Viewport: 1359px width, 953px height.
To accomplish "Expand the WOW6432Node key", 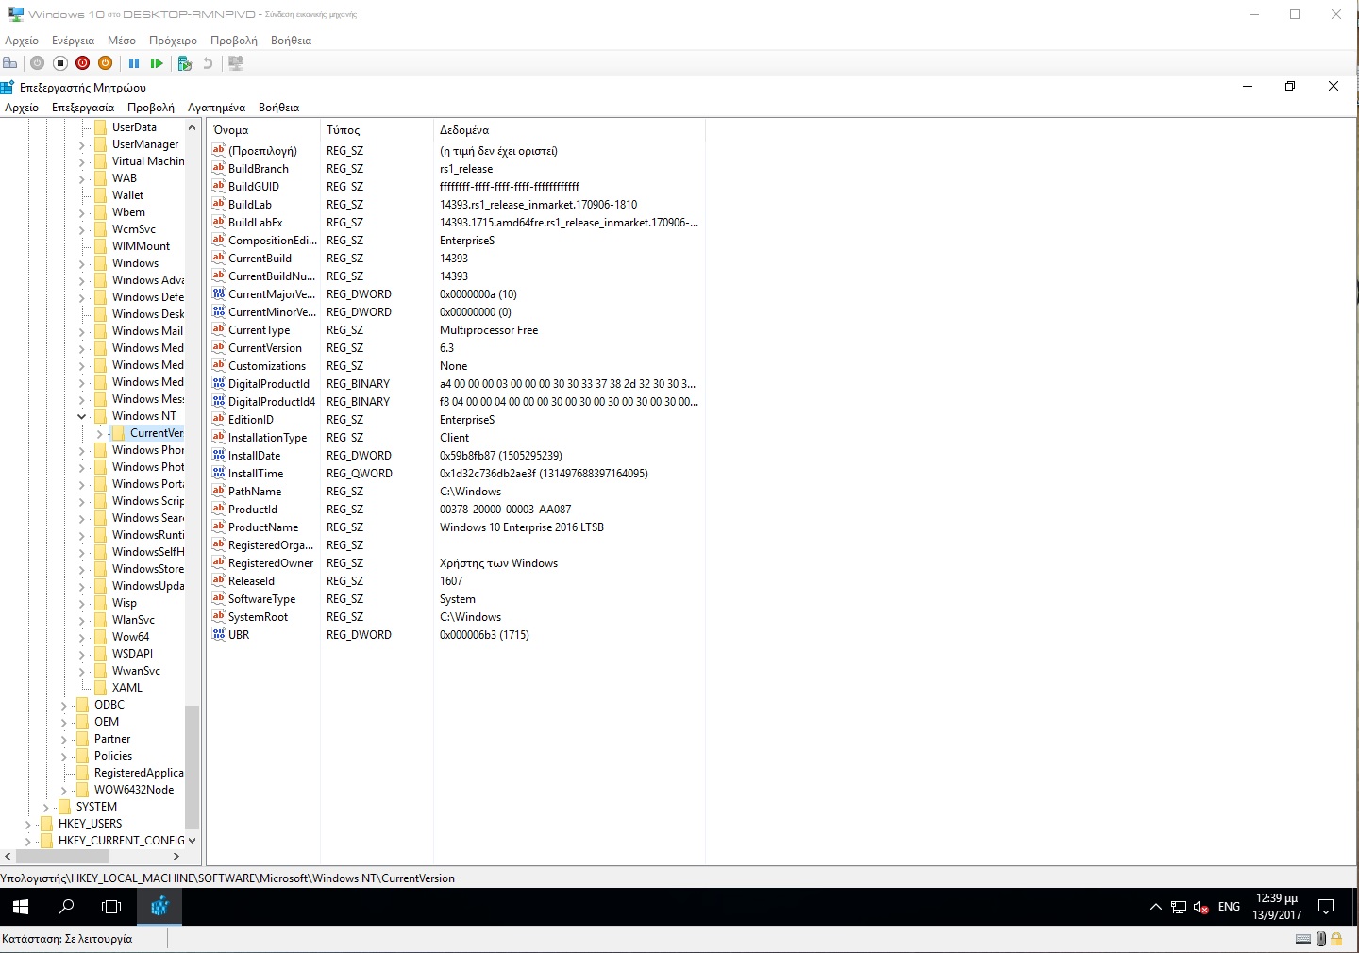I will 64,790.
